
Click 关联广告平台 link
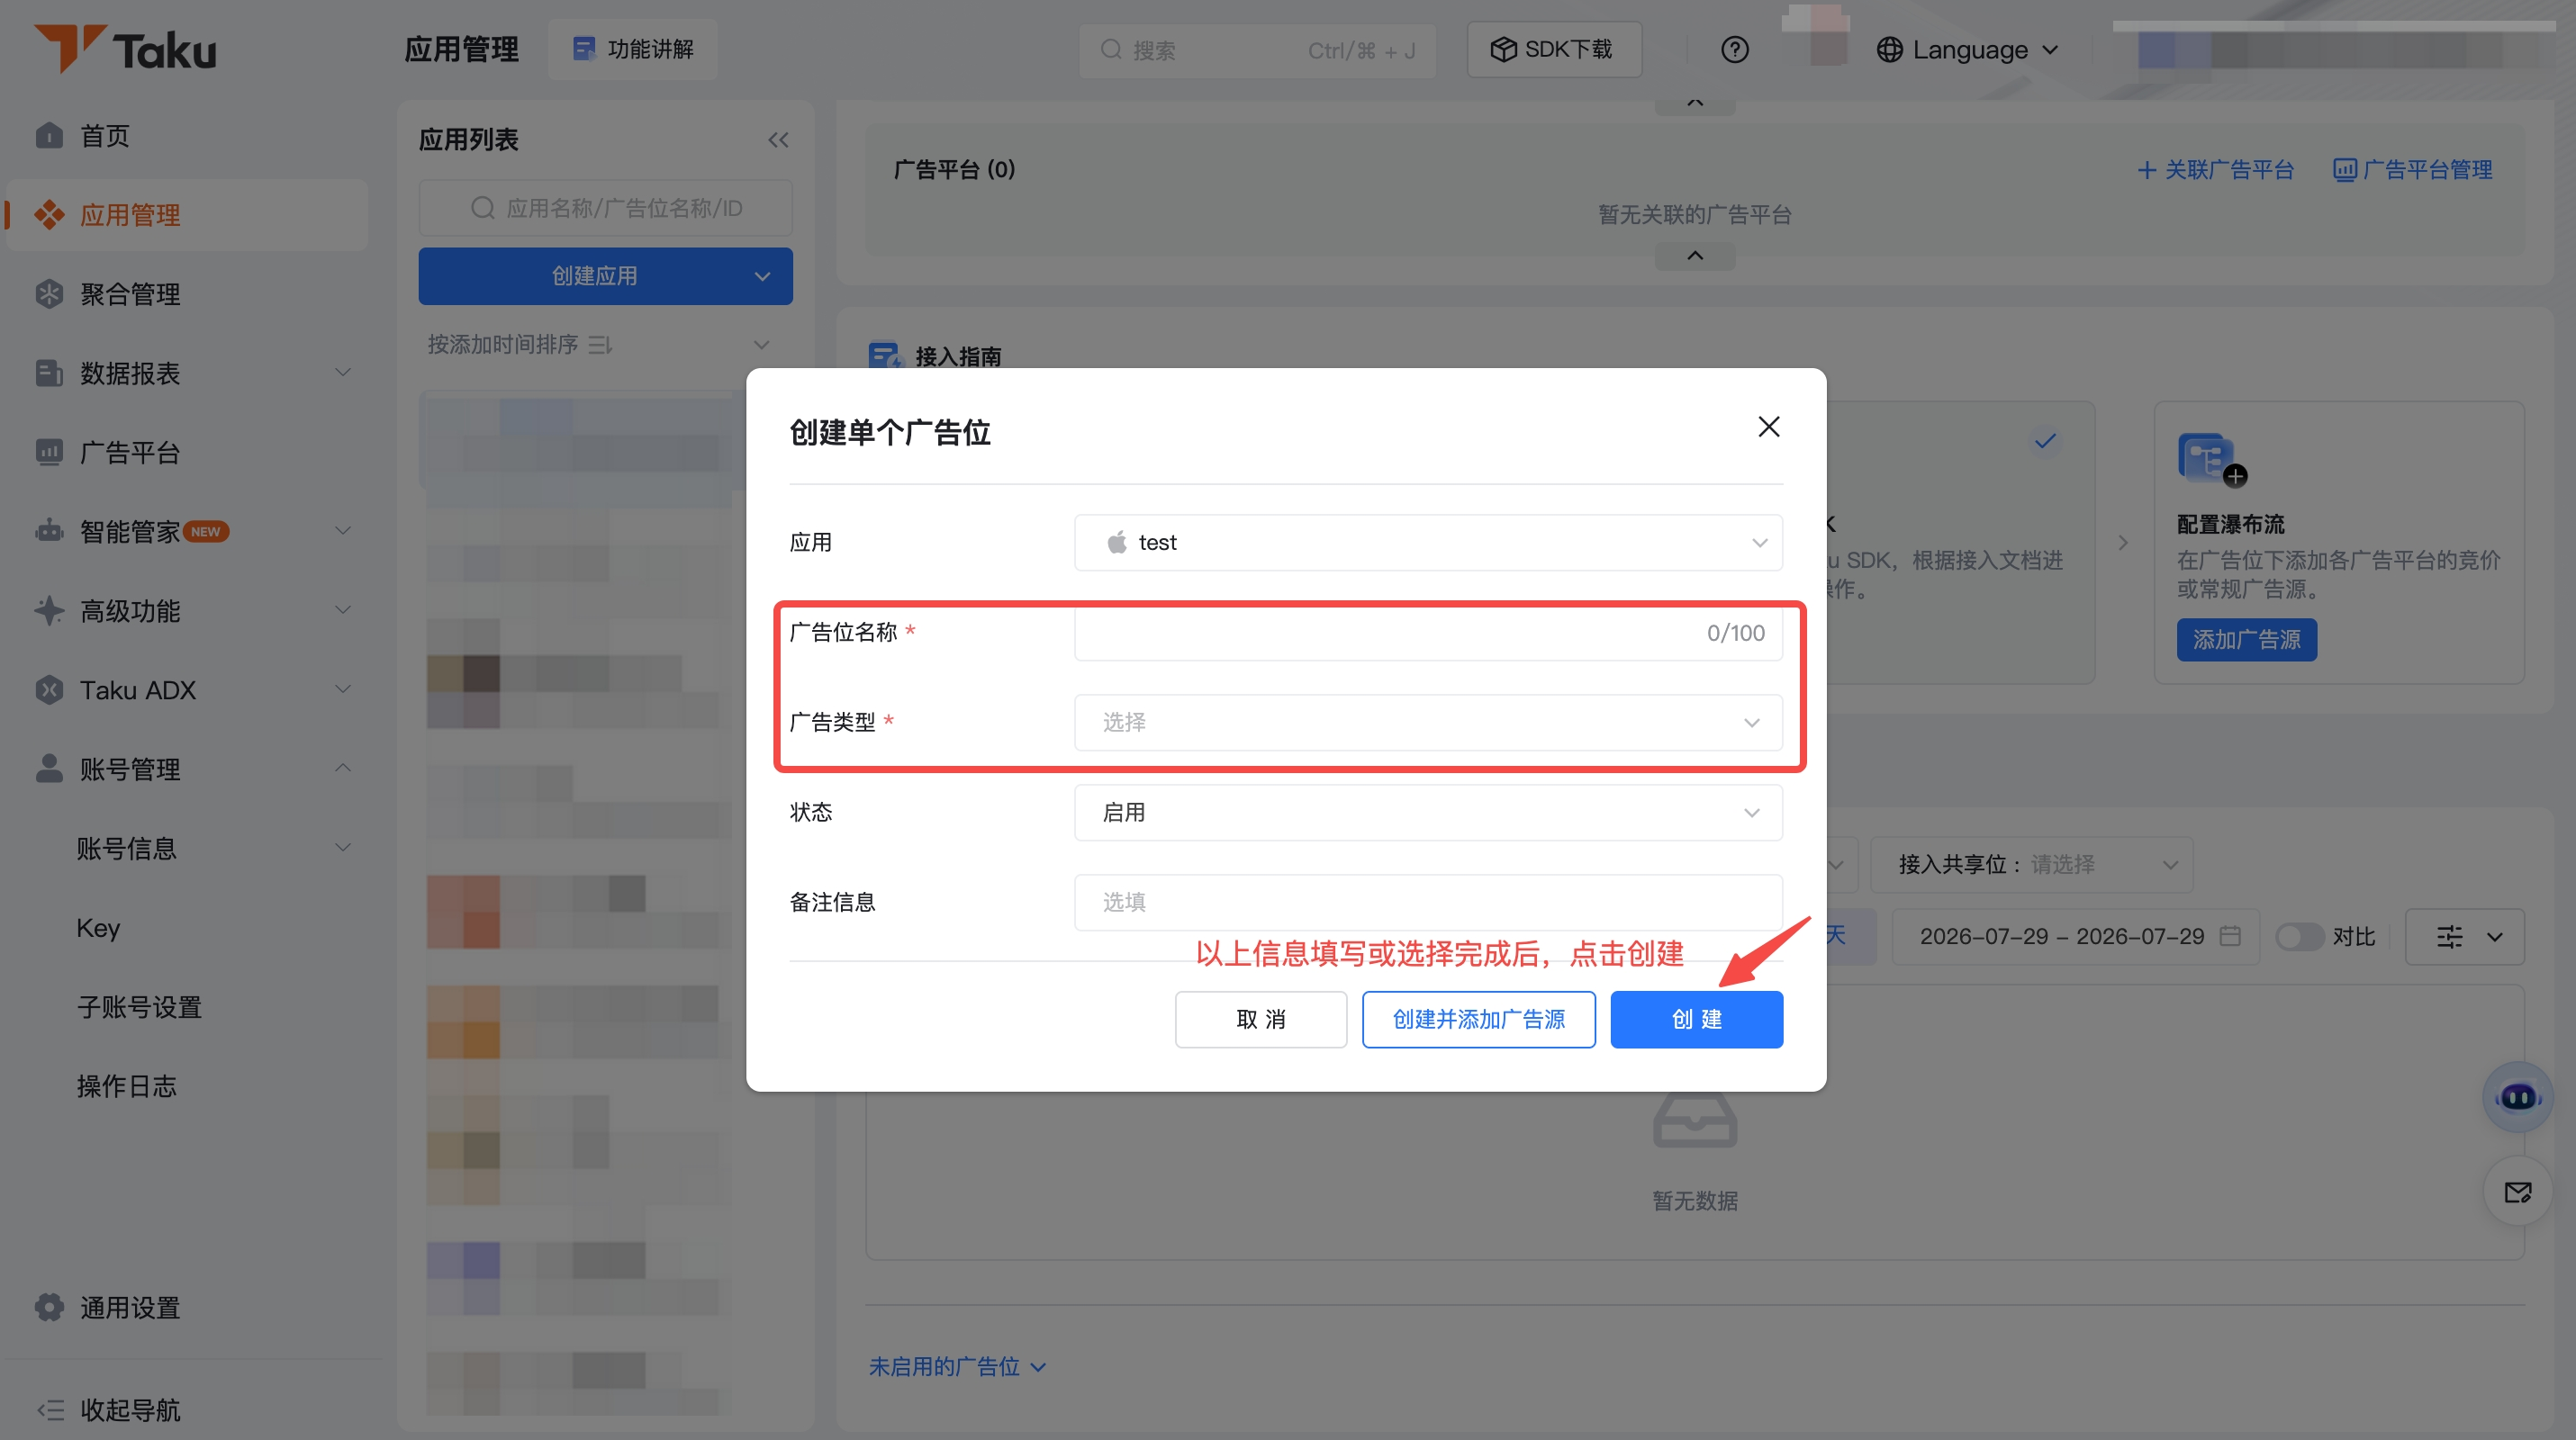pos(2215,170)
